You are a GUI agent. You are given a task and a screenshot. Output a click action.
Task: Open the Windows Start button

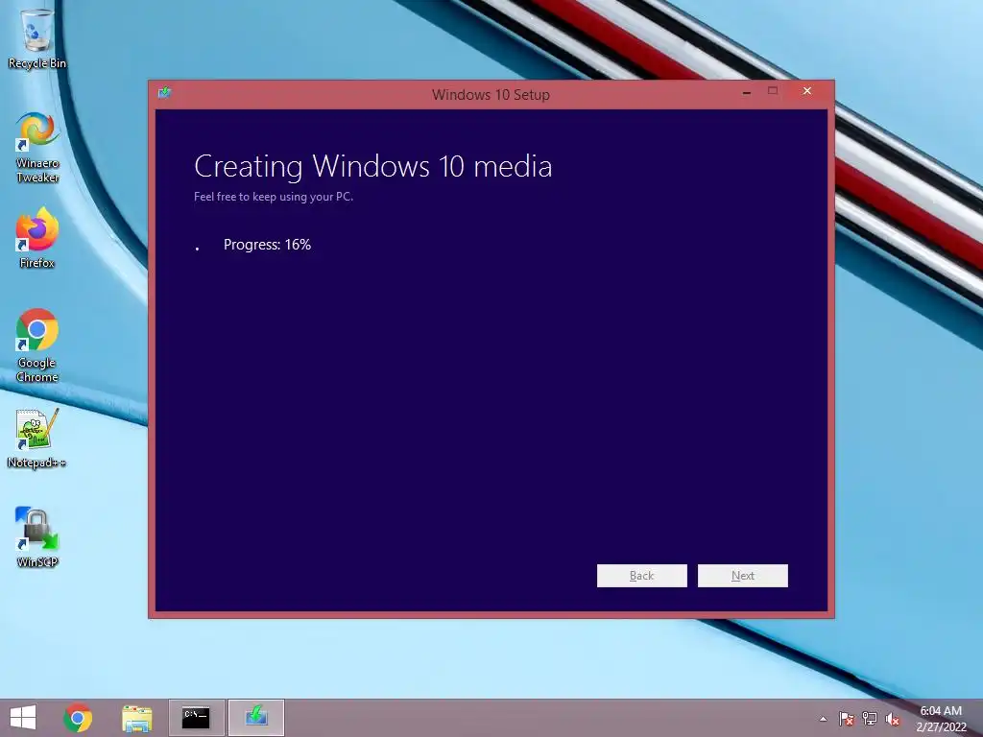tap(23, 718)
